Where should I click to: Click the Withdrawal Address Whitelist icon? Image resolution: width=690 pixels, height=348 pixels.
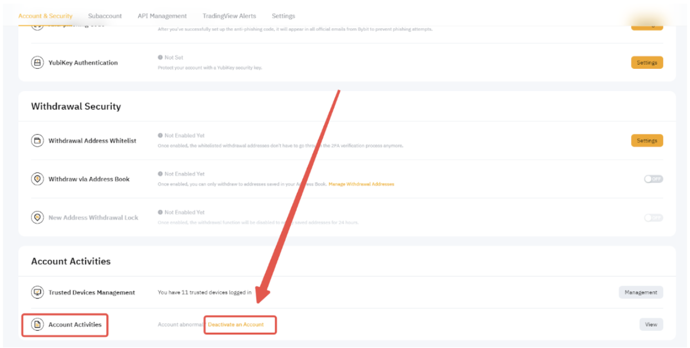37,141
